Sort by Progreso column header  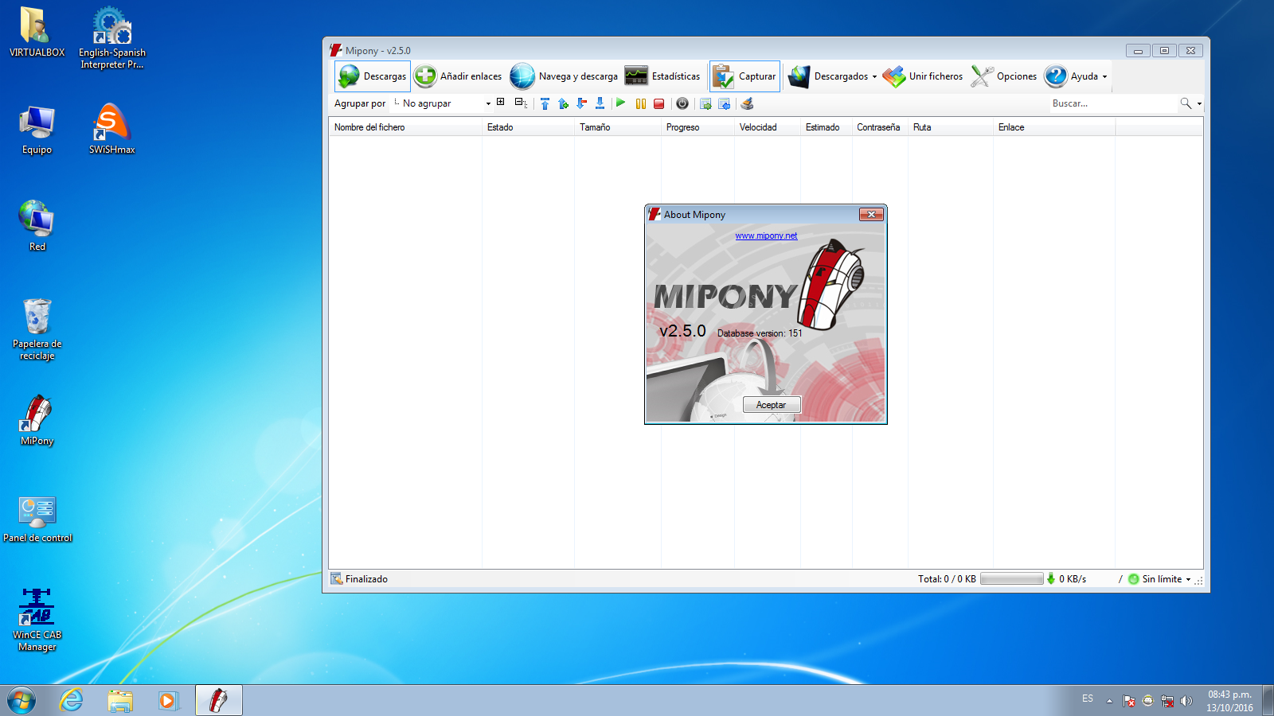point(698,127)
